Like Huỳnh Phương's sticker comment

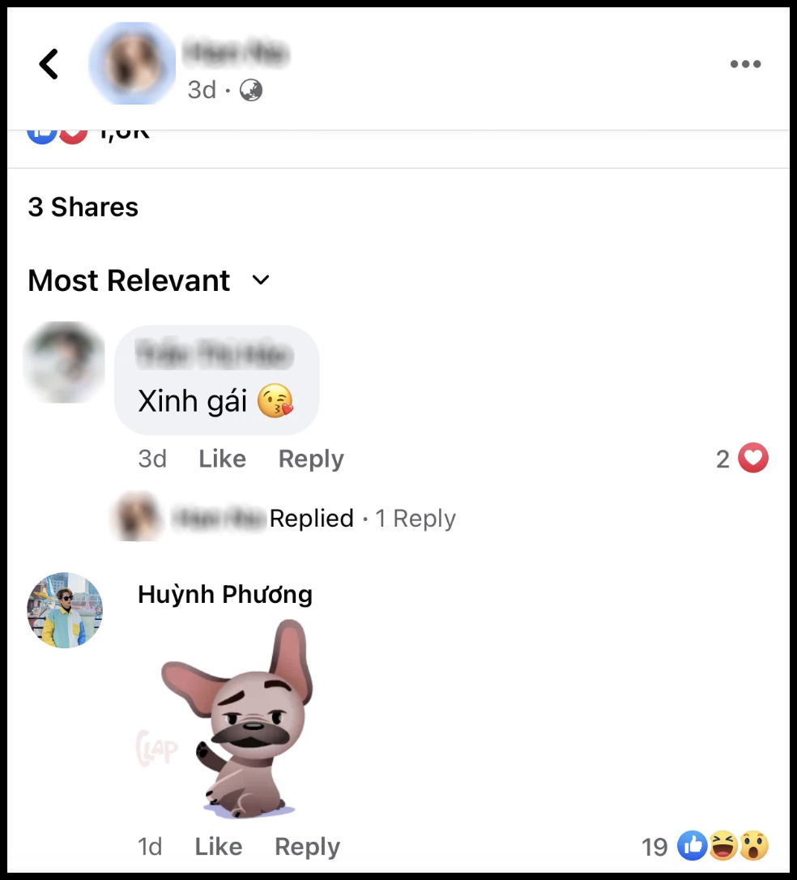pyautogui.click(x=219, y=846)
